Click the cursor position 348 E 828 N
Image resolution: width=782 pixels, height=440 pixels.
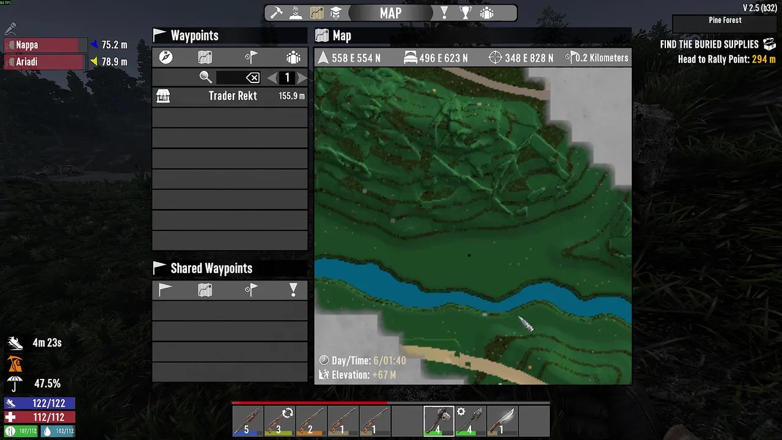tap(529, 58)
